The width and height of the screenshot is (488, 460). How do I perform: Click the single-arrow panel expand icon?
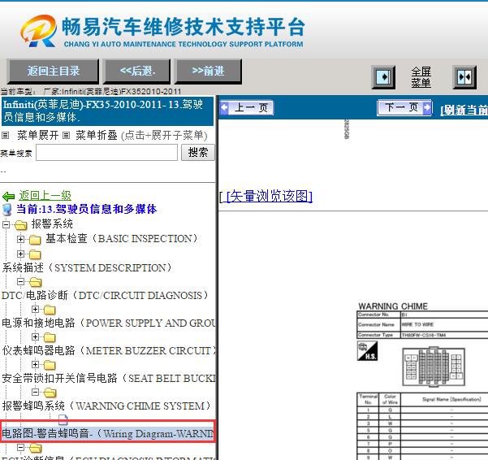(x=383, y=77)
